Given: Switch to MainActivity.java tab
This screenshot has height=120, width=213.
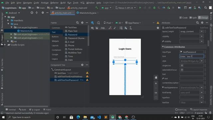Looking at the screenshot, I should pos(88,13).
